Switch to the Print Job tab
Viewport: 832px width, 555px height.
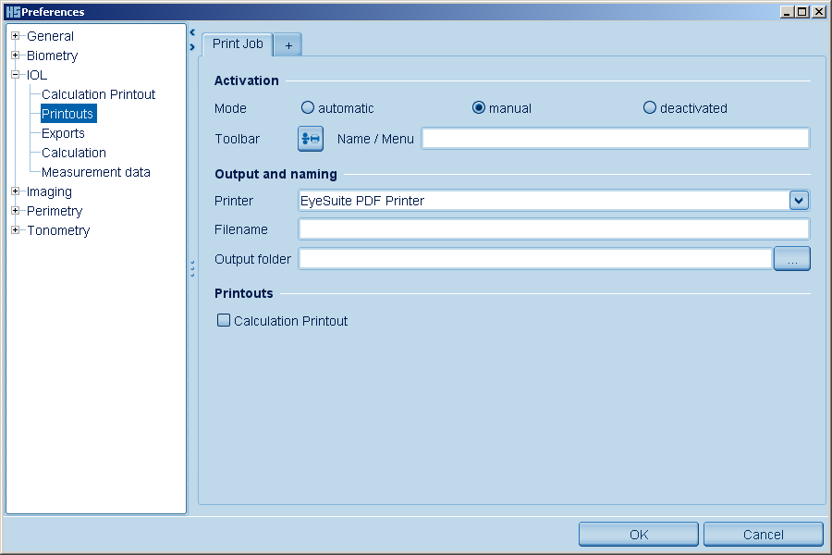[x=238, y=44]
